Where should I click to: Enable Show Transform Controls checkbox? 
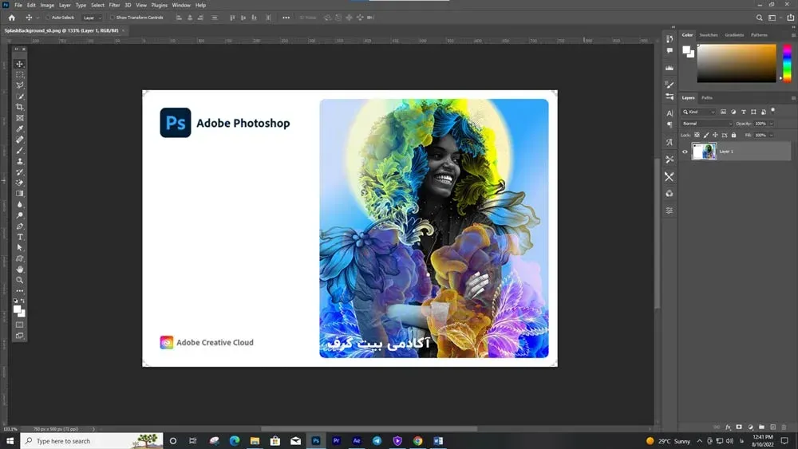point(113,18)
